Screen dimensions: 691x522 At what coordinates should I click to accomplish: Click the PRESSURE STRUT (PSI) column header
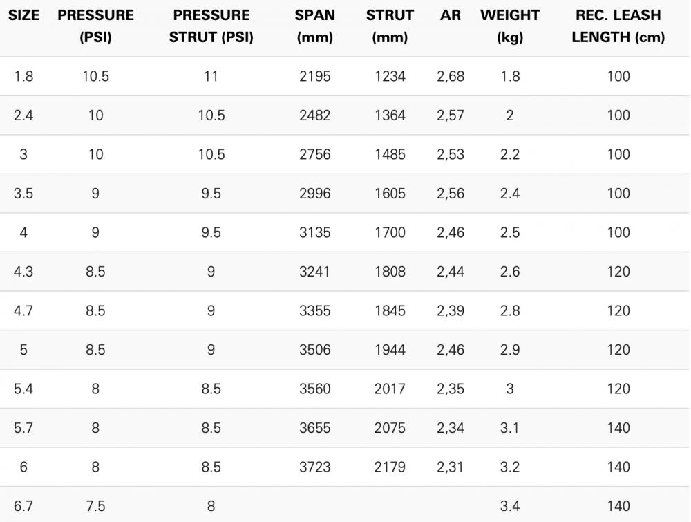click(x=211, y=26)
